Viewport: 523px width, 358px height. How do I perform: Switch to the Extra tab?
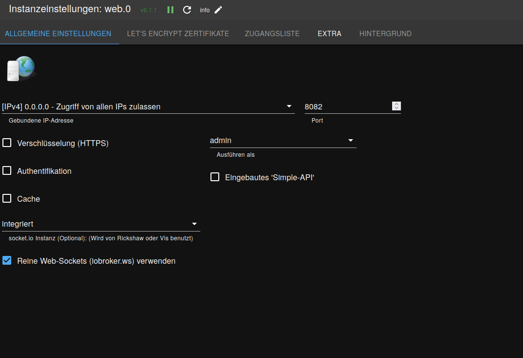click(x=329, y=34)
